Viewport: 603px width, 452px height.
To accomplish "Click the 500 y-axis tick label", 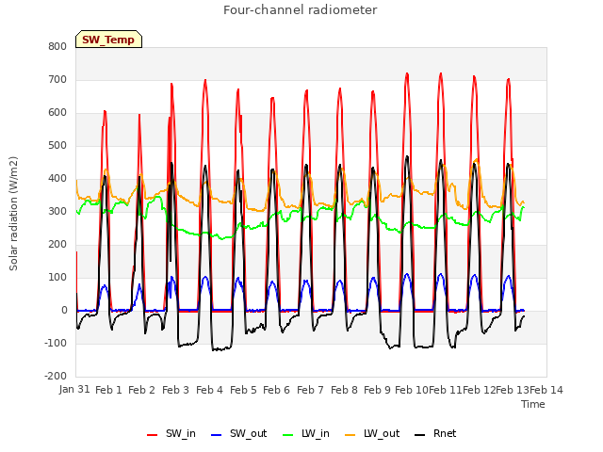I will tap(57, 146).
